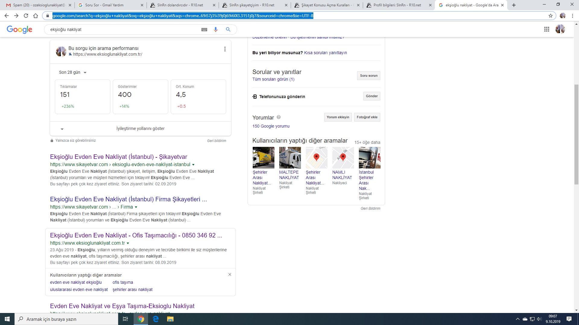Click the browser forward arrow
The height and width of the screenshot is (325, 579).
16,16
